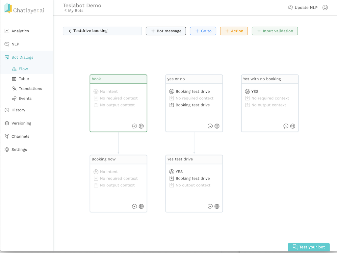The image size is (337, 253).
Task: Click the output context icon on Booking test drive
Action: 171,105
